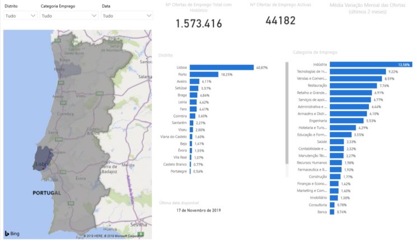Select the Saúde category bar

(337, 142)
